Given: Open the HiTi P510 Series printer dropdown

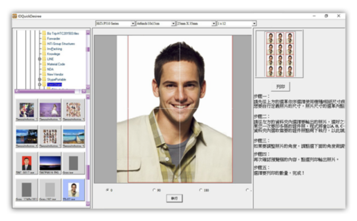Looking at the screenshot, I should pos(133,23).
